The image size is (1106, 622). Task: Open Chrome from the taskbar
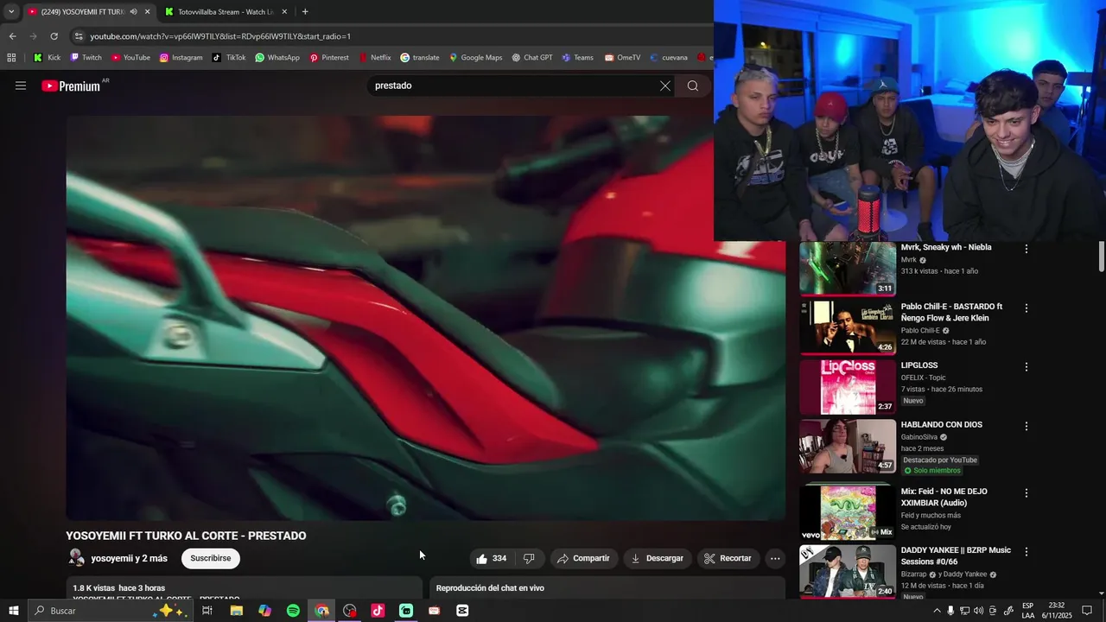[321, 611]
